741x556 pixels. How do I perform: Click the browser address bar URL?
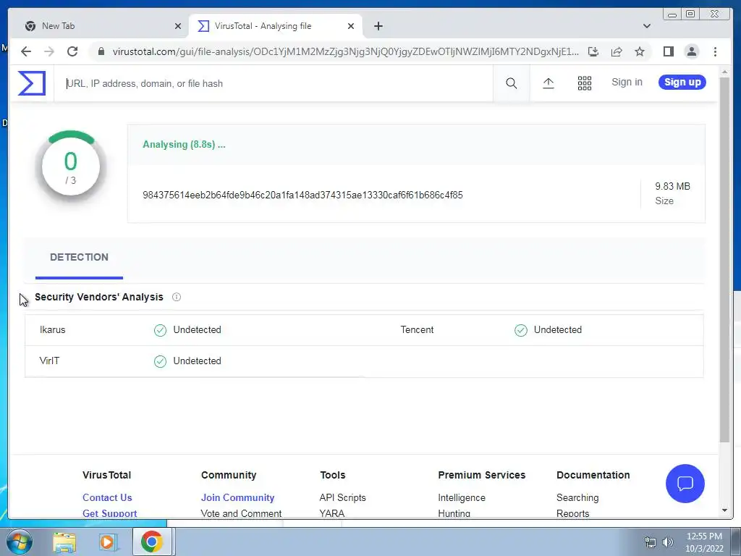pyautogui.click(x=345, y=51)
